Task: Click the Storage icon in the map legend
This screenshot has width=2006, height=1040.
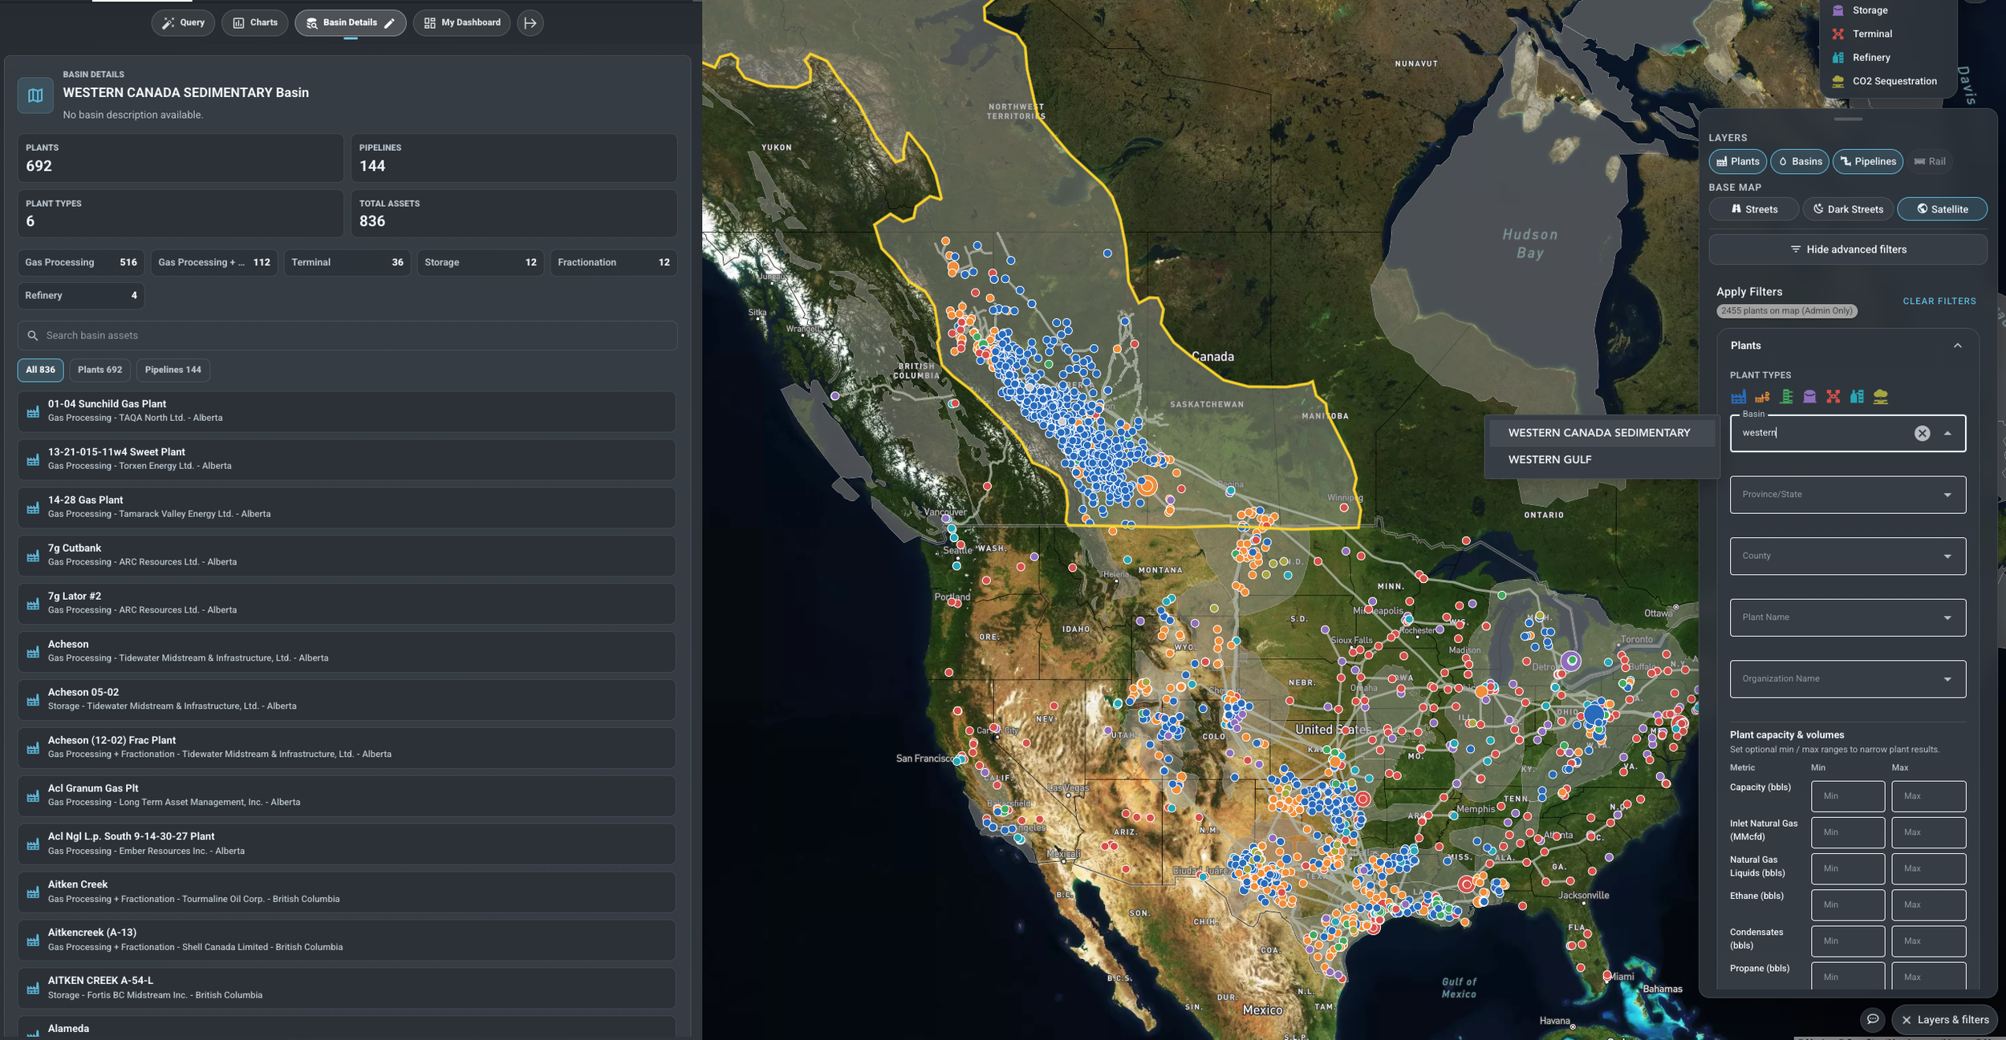Action: (x=1838, y=10)
